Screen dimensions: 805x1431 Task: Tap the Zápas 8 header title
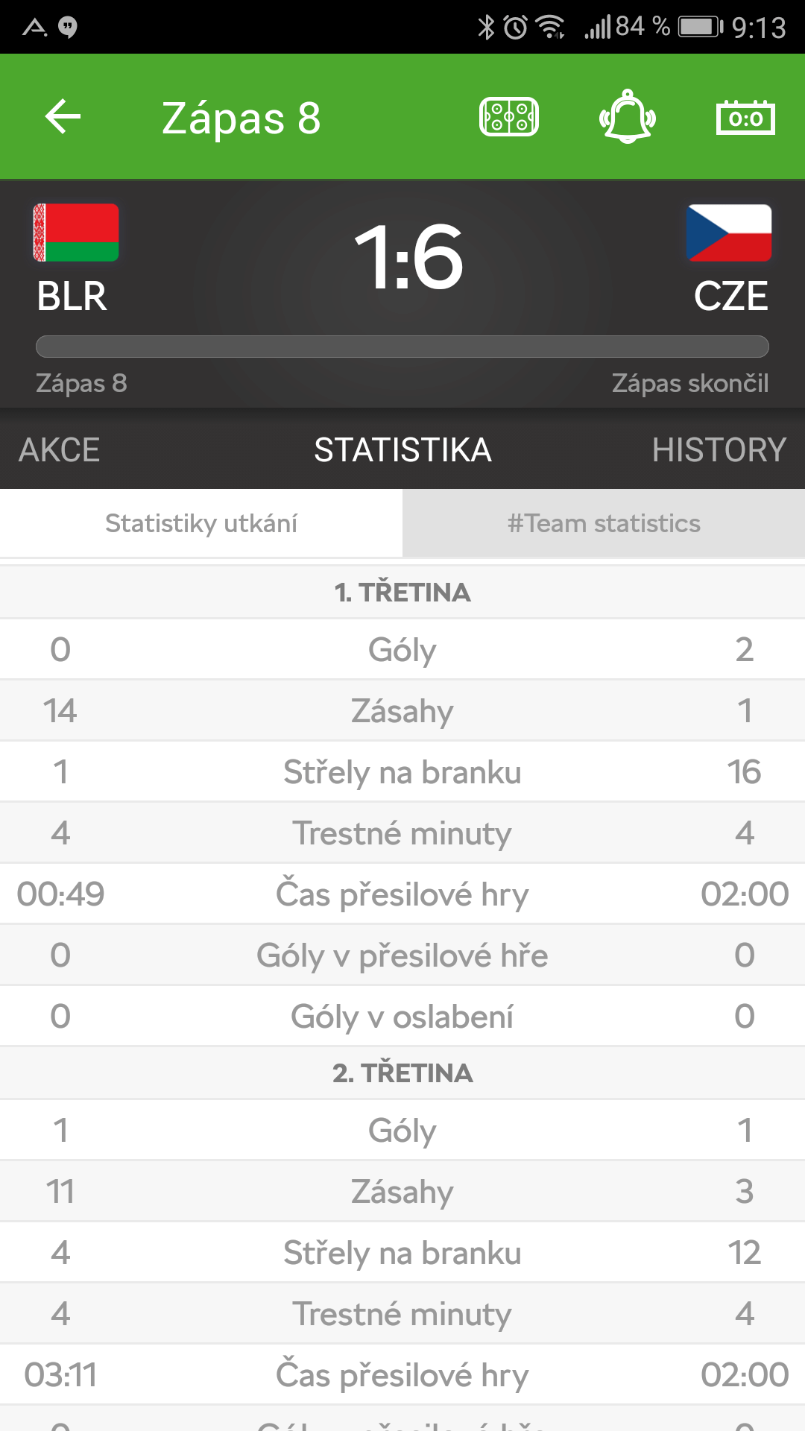tap(241, 118)
